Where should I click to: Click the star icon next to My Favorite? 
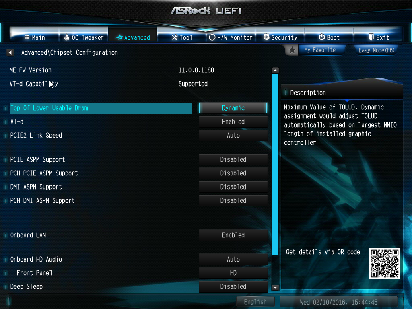(x=292, y=50)
